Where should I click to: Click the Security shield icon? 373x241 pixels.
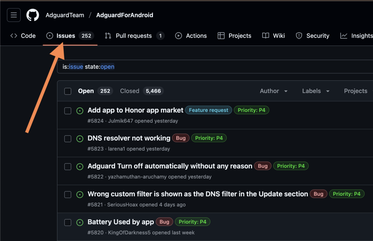point(299,36)
